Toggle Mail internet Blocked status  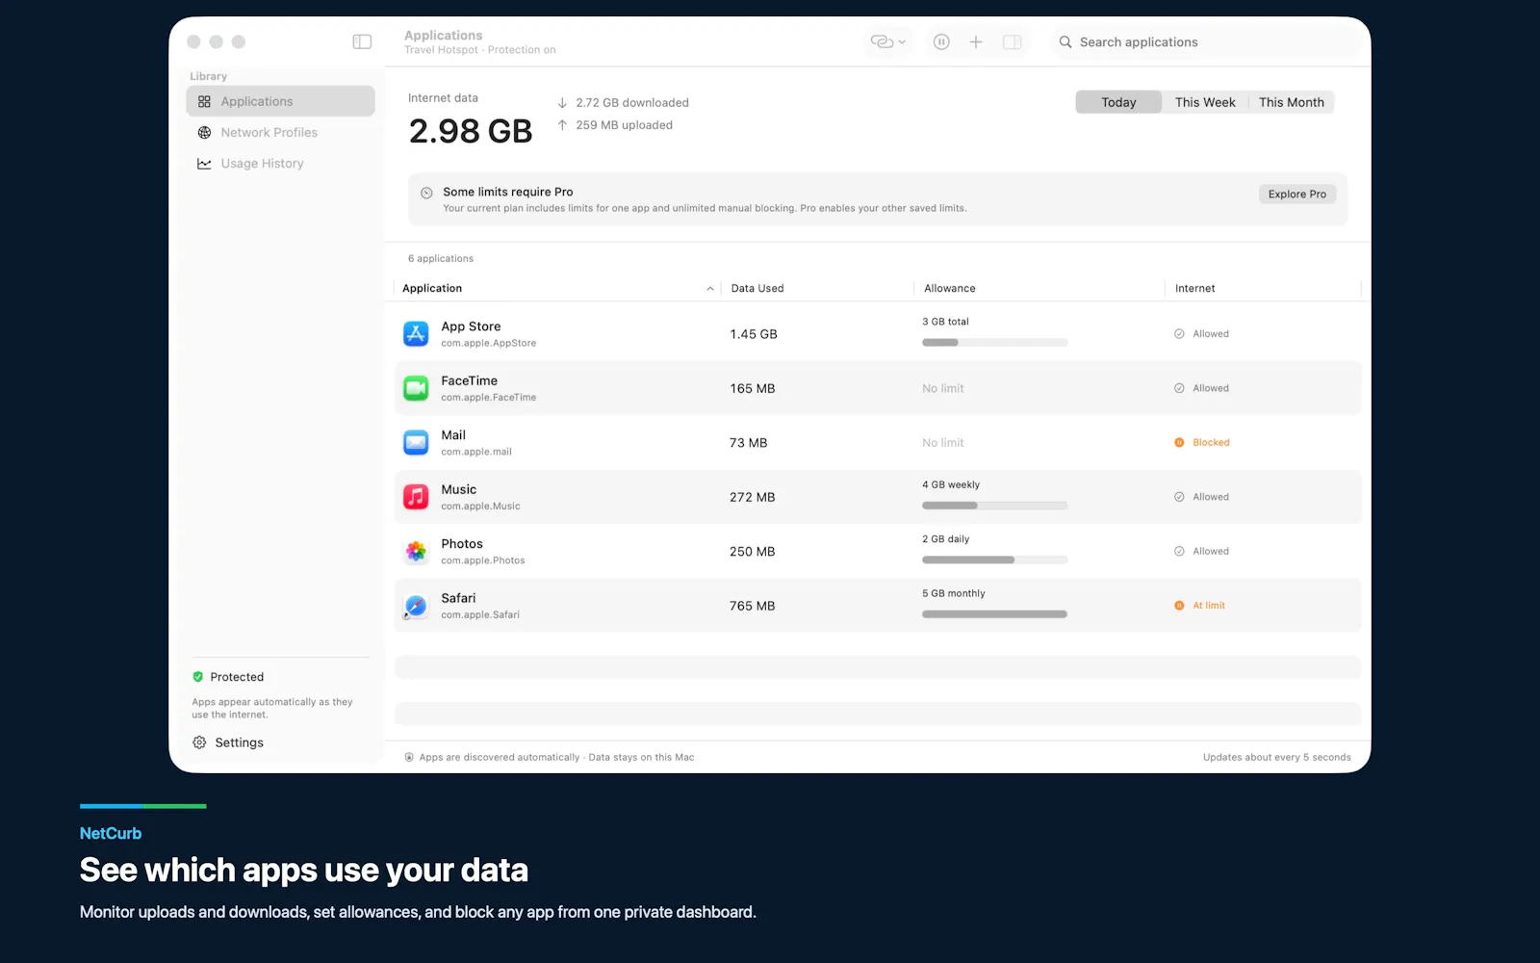click(x=1201, y=443)
